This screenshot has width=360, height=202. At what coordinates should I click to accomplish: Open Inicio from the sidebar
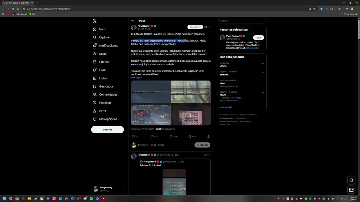(100, 29)
